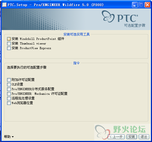The image size is (152, 142).
Task: Click the PTC logo in header
Action: pyautogui.click(x=120, y=17)
